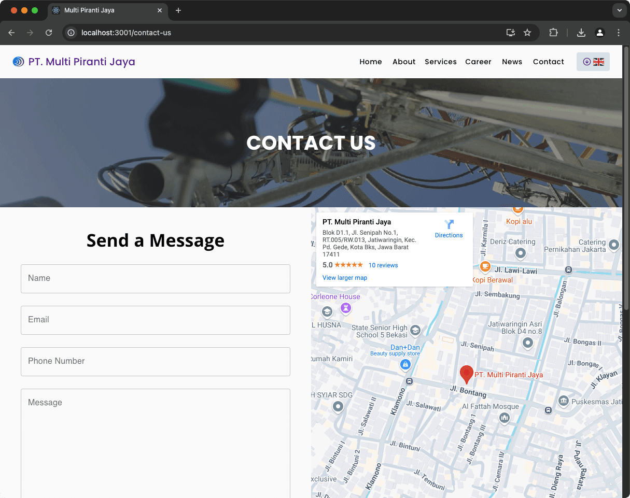The width and height of the screenshot is (630, 498).
Task: Expand the tab search dropdown arrow
Action: point(619,10)
